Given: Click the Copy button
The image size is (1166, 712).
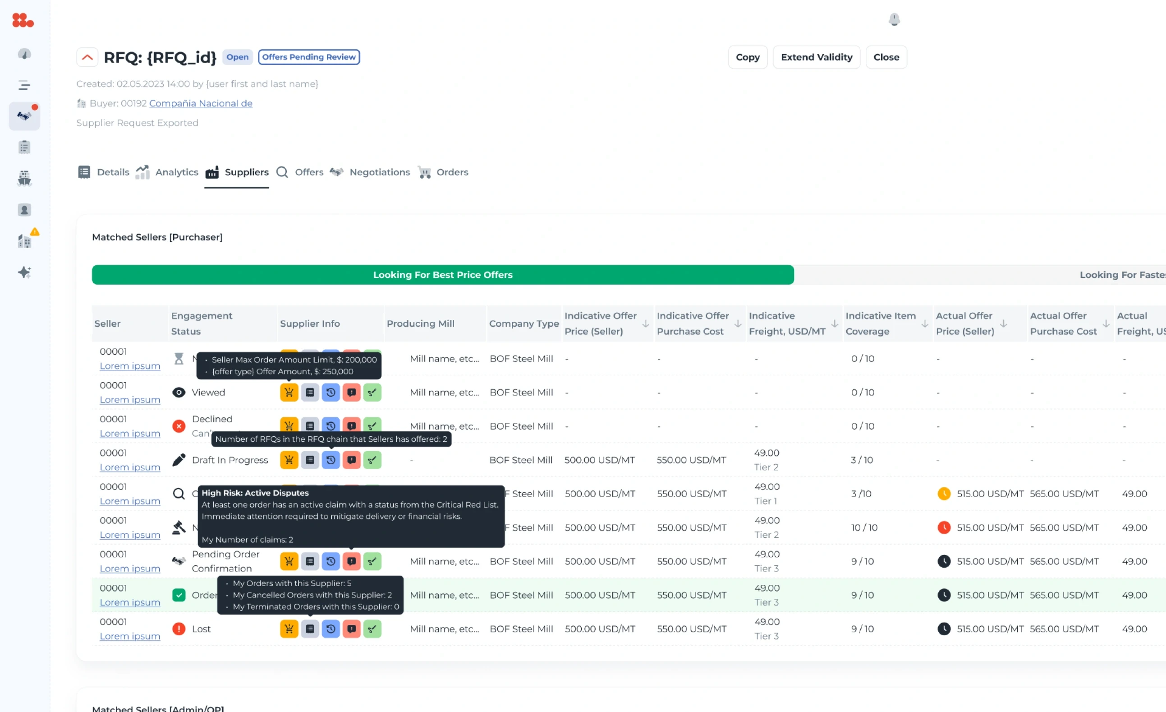Looking at the screenshot, I should pos(748,57).
